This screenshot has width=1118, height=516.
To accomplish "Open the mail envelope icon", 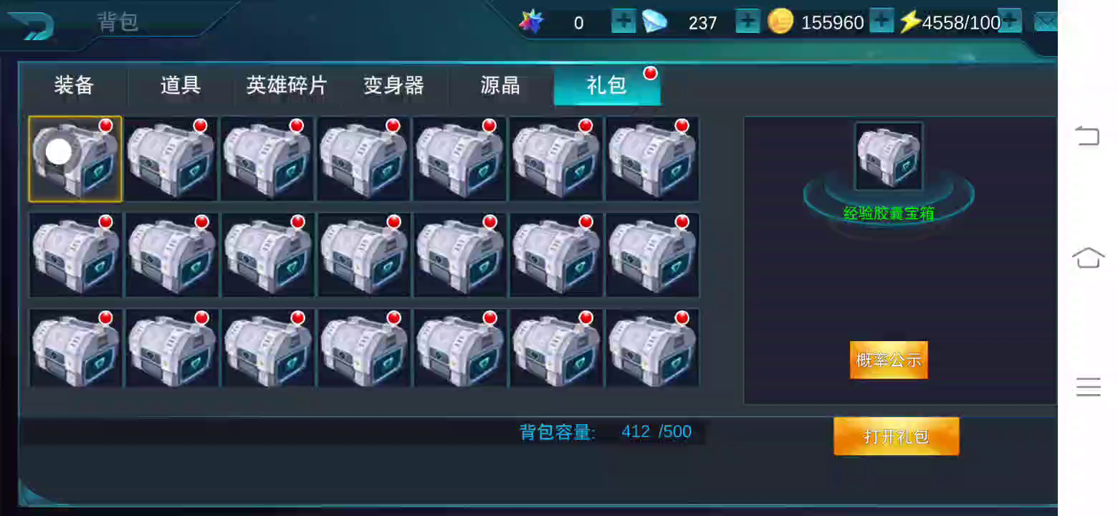I will [1045, 23].
